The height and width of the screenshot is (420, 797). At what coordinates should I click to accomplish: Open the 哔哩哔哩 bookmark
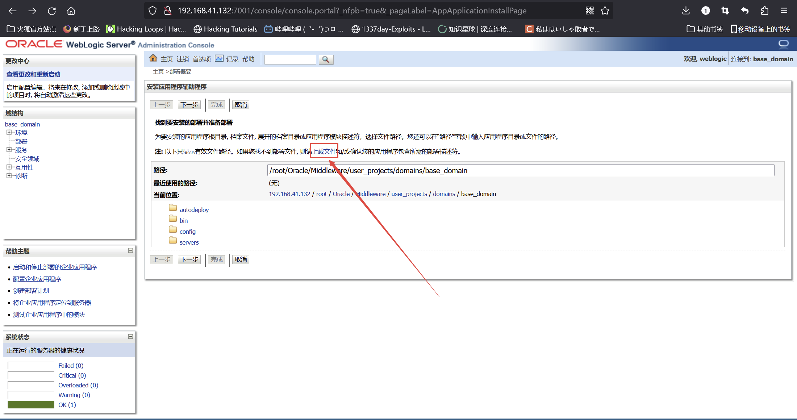coord(304,29)
